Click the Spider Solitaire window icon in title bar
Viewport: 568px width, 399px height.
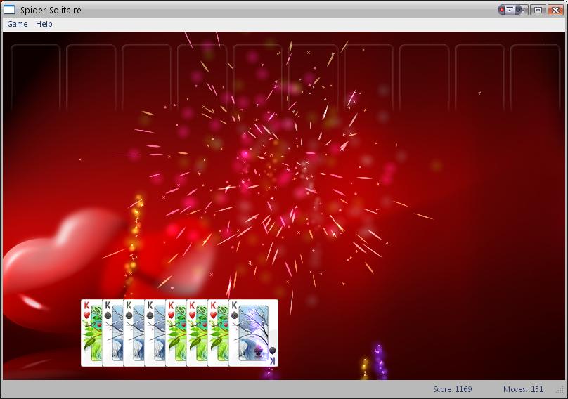(x=9, y=10)
